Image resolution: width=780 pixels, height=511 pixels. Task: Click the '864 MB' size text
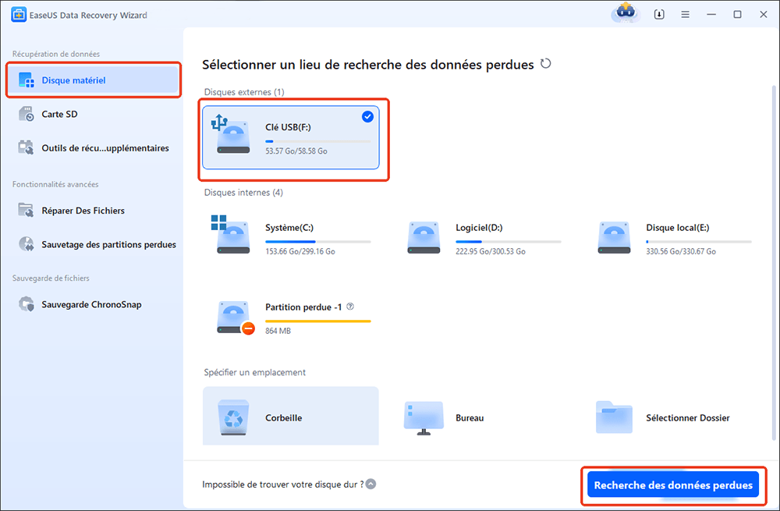(x=278, y=331)
